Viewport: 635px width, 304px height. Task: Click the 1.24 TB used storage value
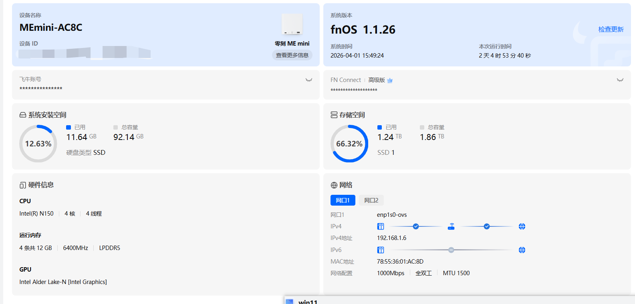coord(389,137)
